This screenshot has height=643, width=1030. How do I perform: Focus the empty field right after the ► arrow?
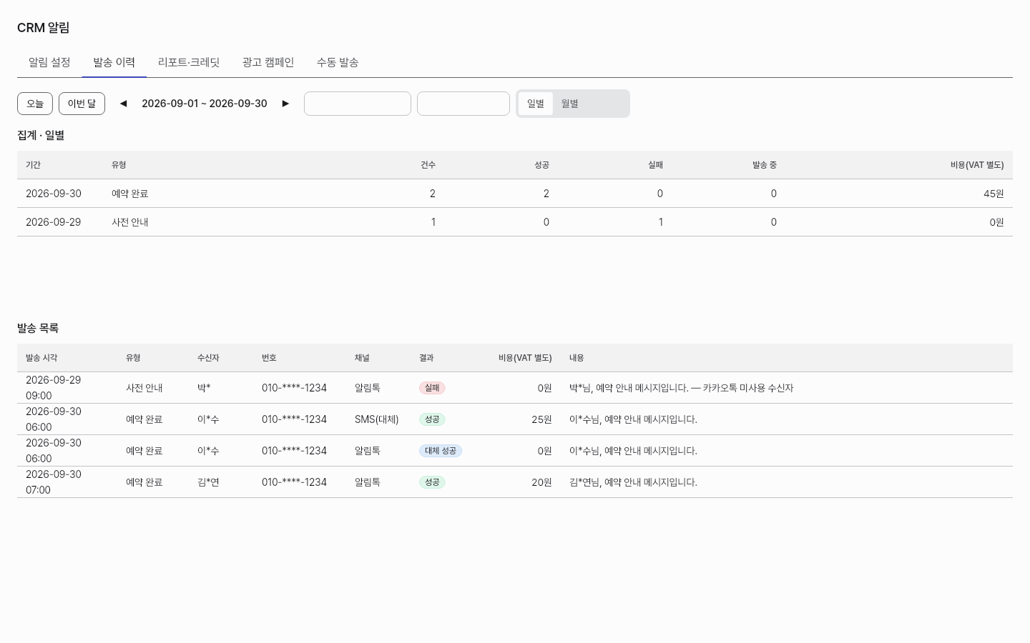(358, 104)
